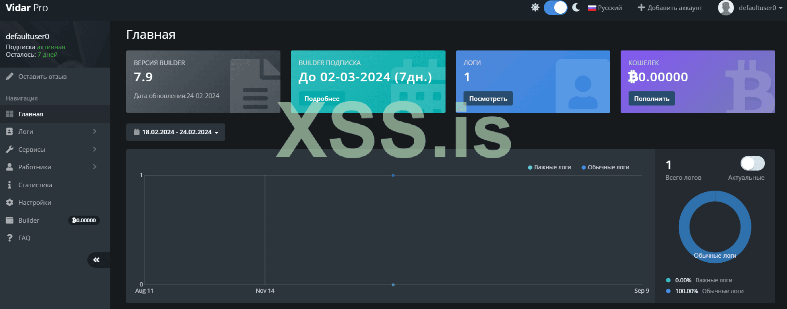This screenshot has width=787, height=309.
Task: Click the Aug 11 x-axis label
Action: tap(144, 291)
